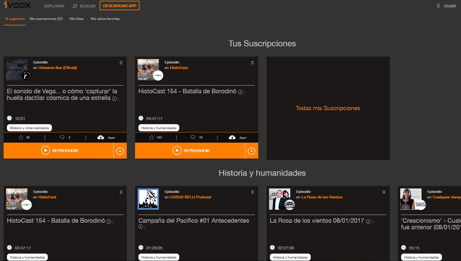461x261 pixels.
Task: Click plus icon beside HistoCast REPRODUCIR
Action: point(252,151)
